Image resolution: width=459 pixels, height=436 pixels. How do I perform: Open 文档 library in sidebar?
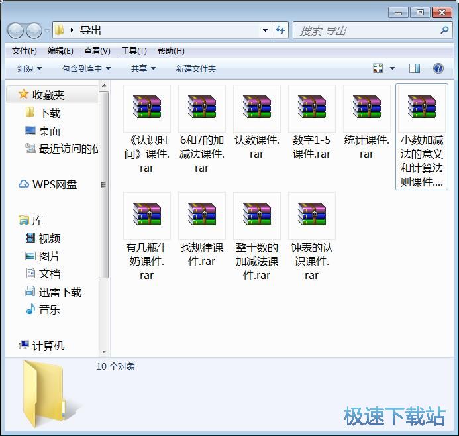(x=43, y=274)
